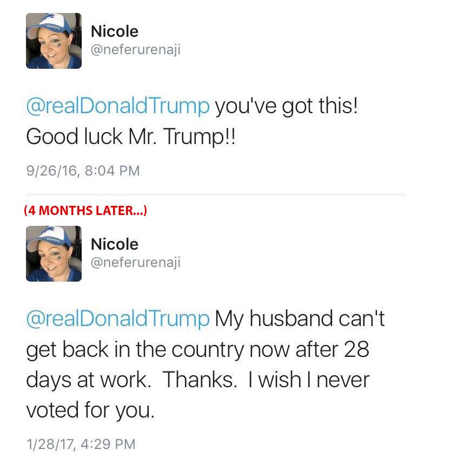Click the line "get back in the country now after 28"
Image resolution: width=450 pixels, height=469 pixels.
click(x=197, y=349)
